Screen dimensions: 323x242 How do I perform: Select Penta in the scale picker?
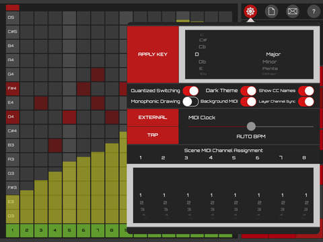[270, 69]
